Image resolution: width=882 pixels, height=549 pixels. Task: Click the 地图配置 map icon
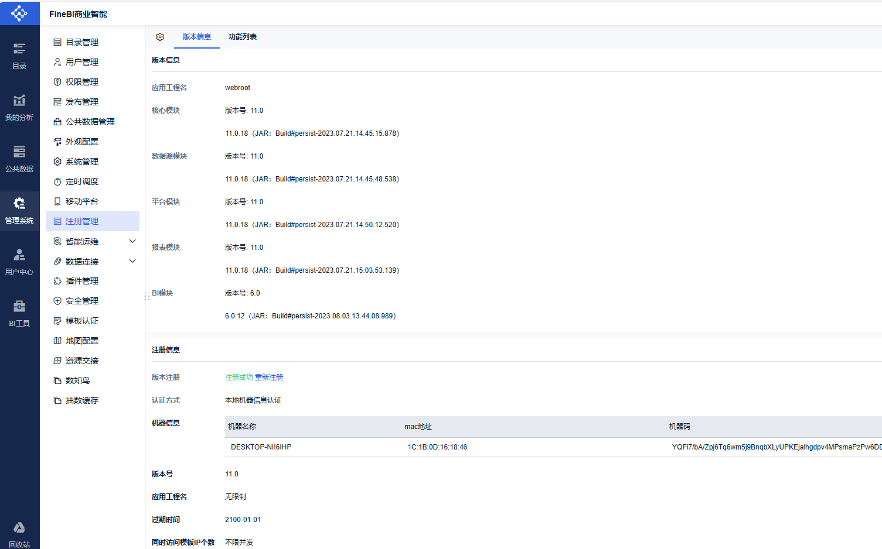(57, 341)
